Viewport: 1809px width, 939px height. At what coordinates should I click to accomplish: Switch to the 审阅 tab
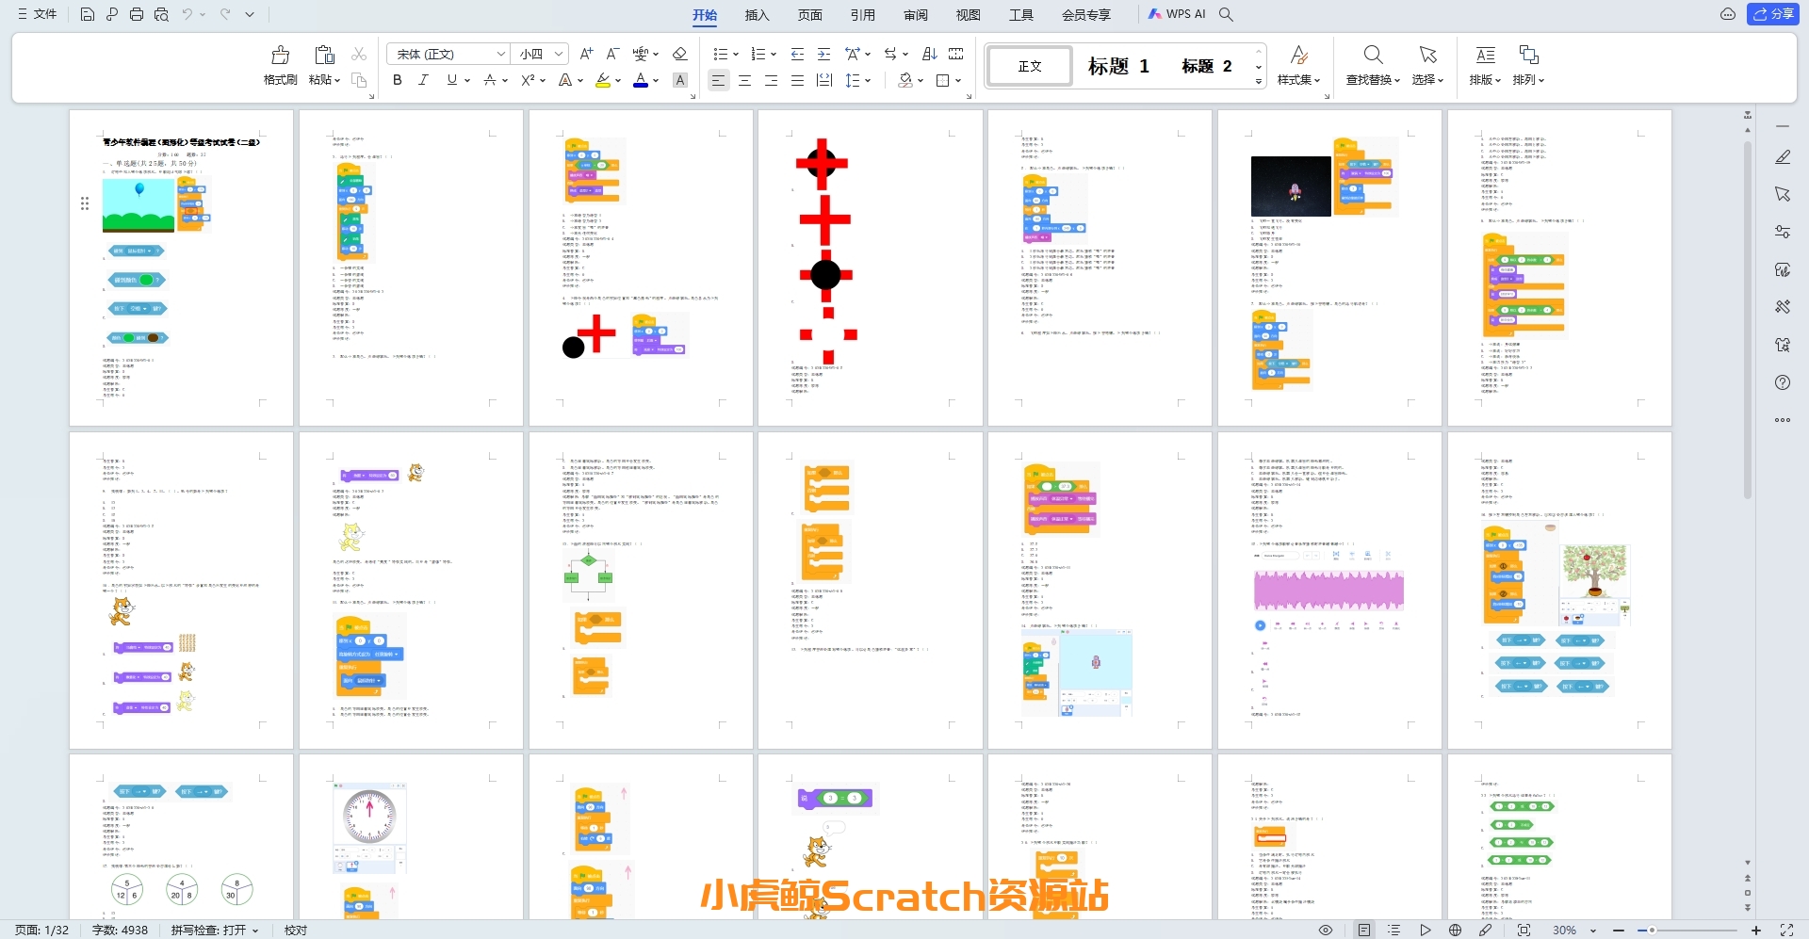(915, 14)
